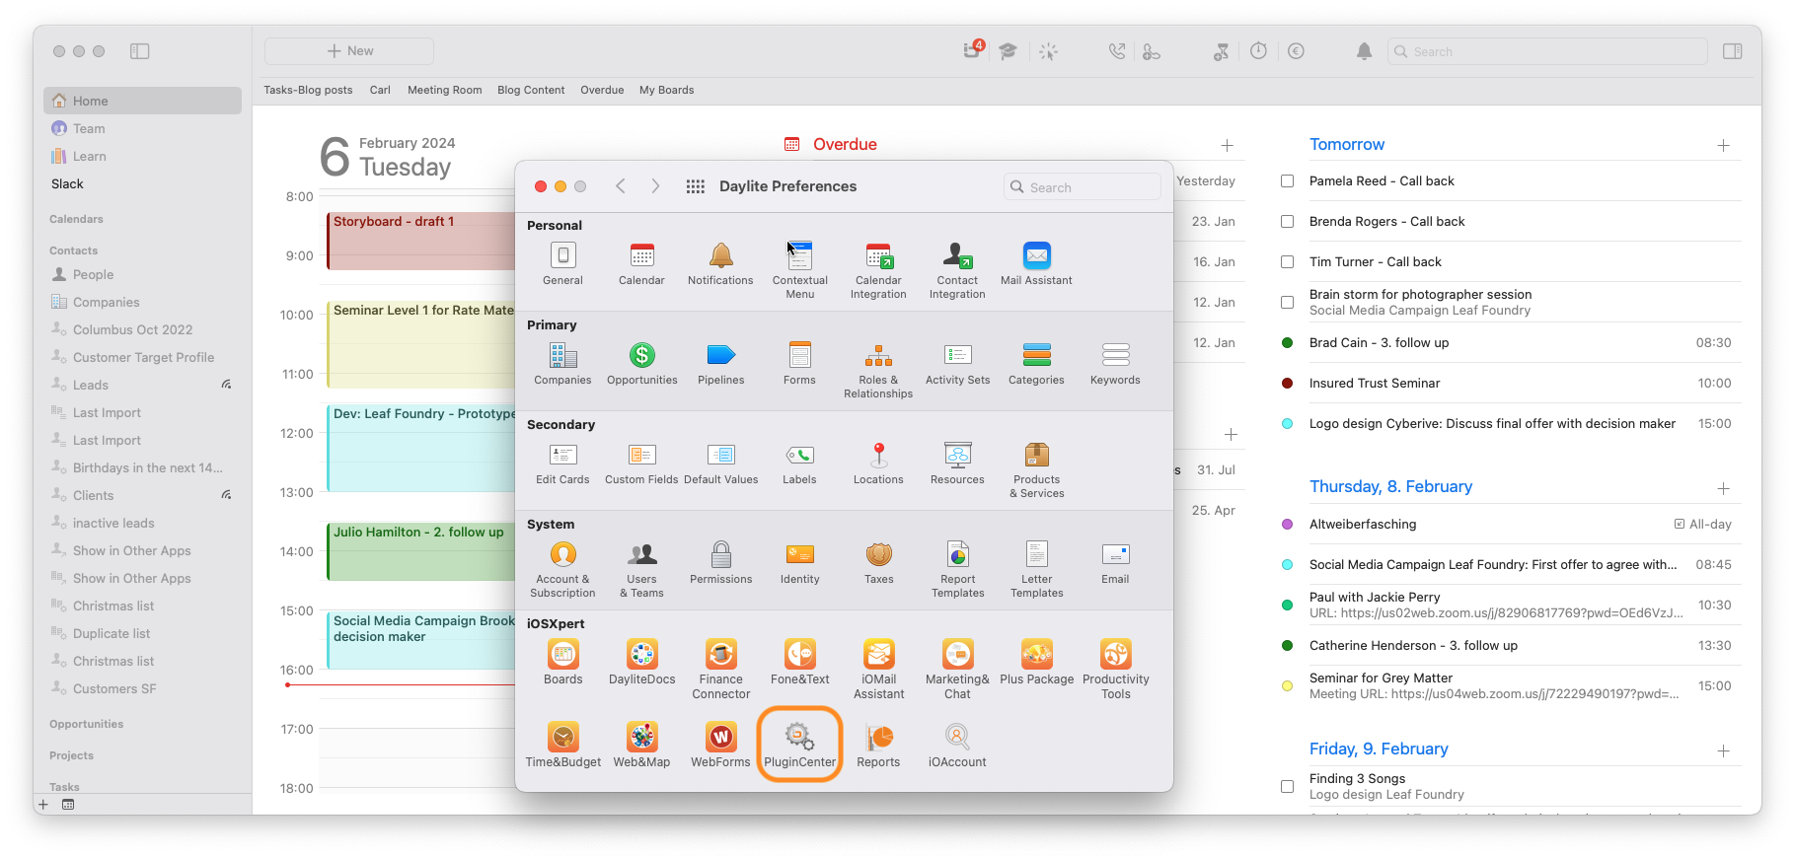Screen dimensions: 1795x856
Task: Open the Categories preferences pane
Action: pyautogui.click(x=1036, y=363)
